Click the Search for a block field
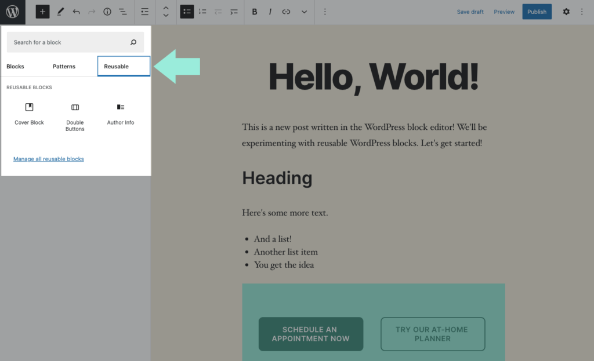This screenshot has width=594, height=361. click(70, 42)
